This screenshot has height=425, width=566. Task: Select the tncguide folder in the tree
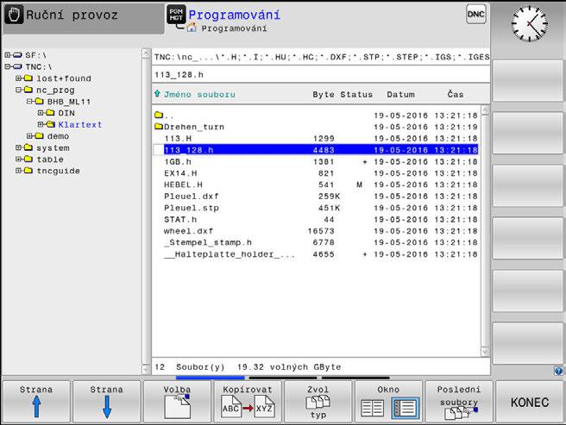(x=58, y=171)
